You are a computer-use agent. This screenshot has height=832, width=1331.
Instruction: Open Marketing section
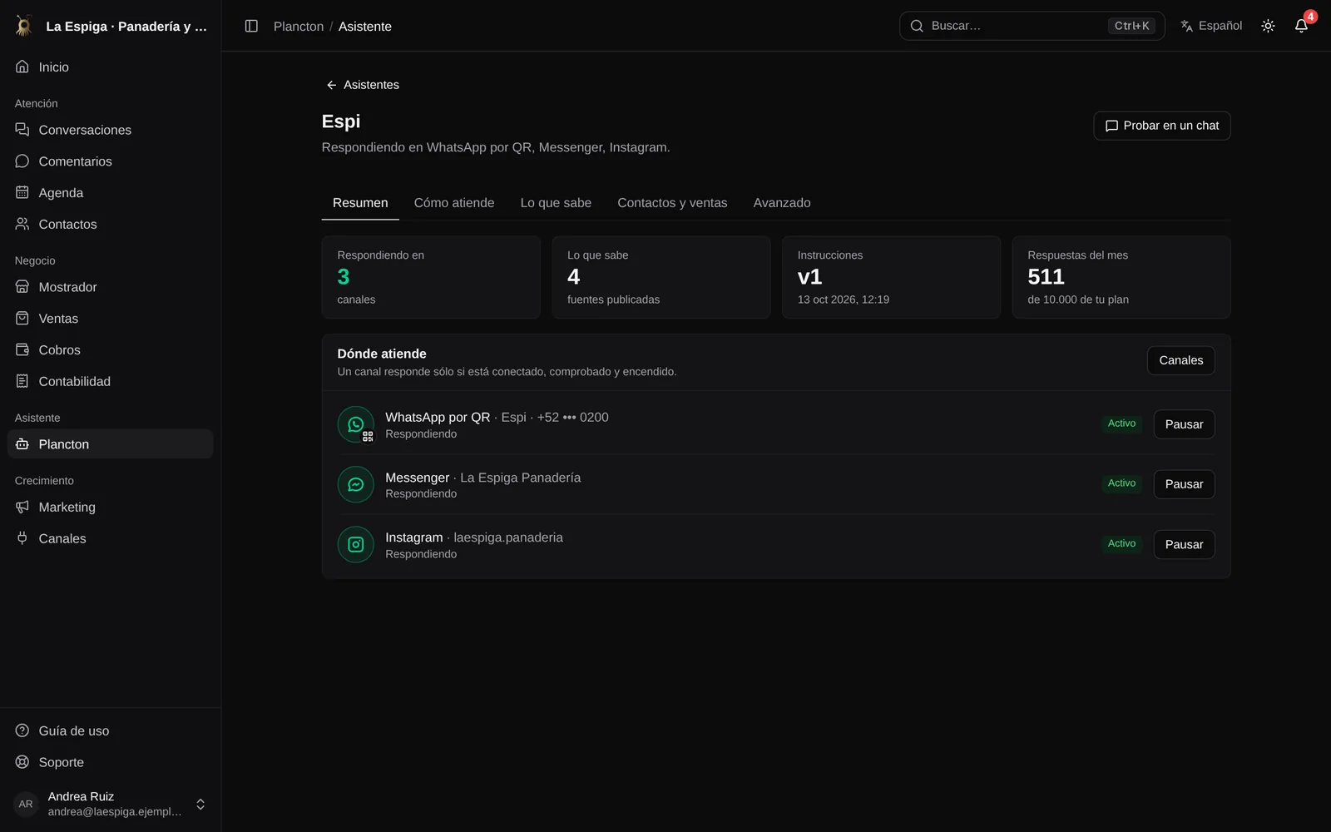[111, 508]
